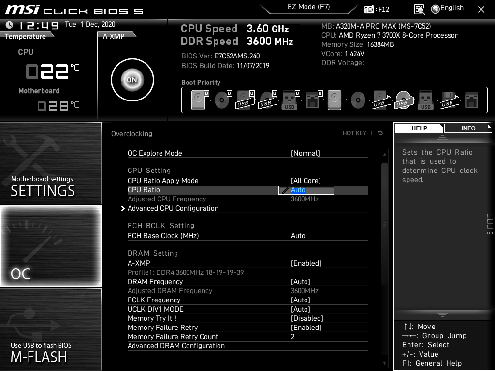Select the legacy hard disk boot device
Image resolution: width=495 pixels, height=371 pixels.
coord(335,100)
